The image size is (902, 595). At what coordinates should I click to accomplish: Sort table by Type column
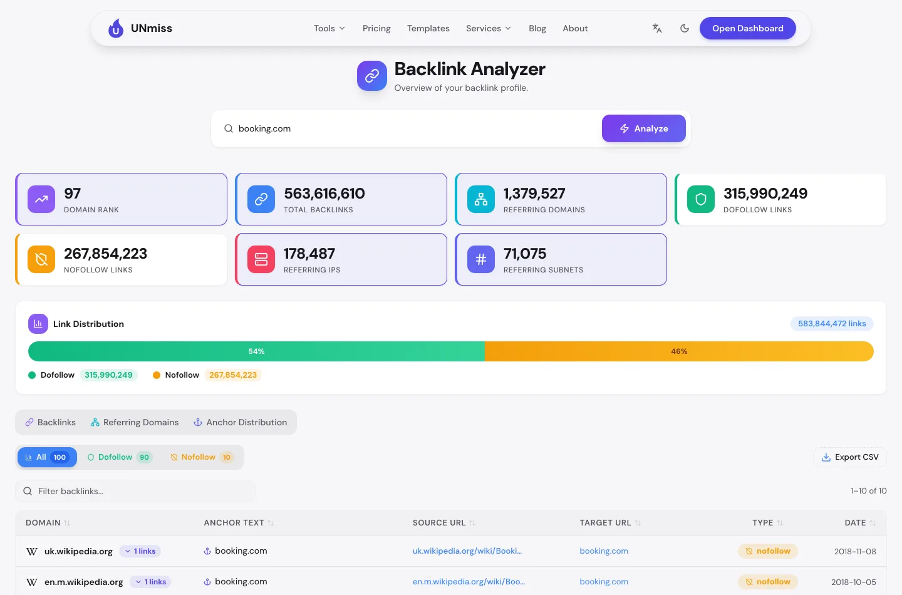[768, 523]
